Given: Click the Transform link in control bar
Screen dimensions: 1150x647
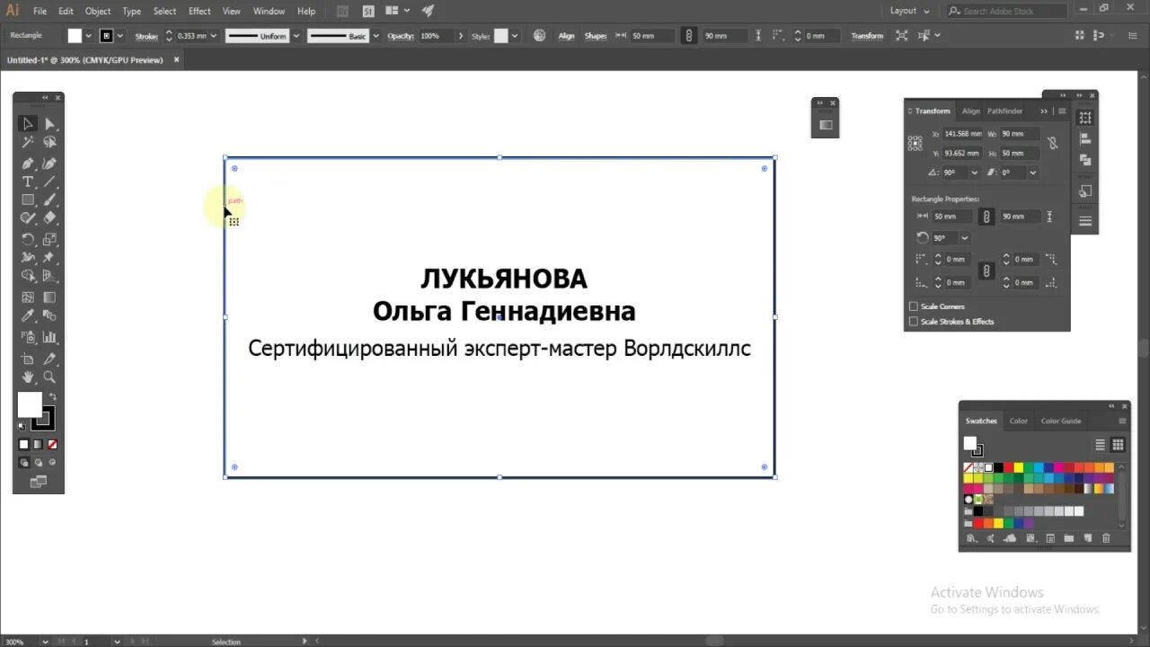Looking at the screenshot, I should tap(867, 36).
